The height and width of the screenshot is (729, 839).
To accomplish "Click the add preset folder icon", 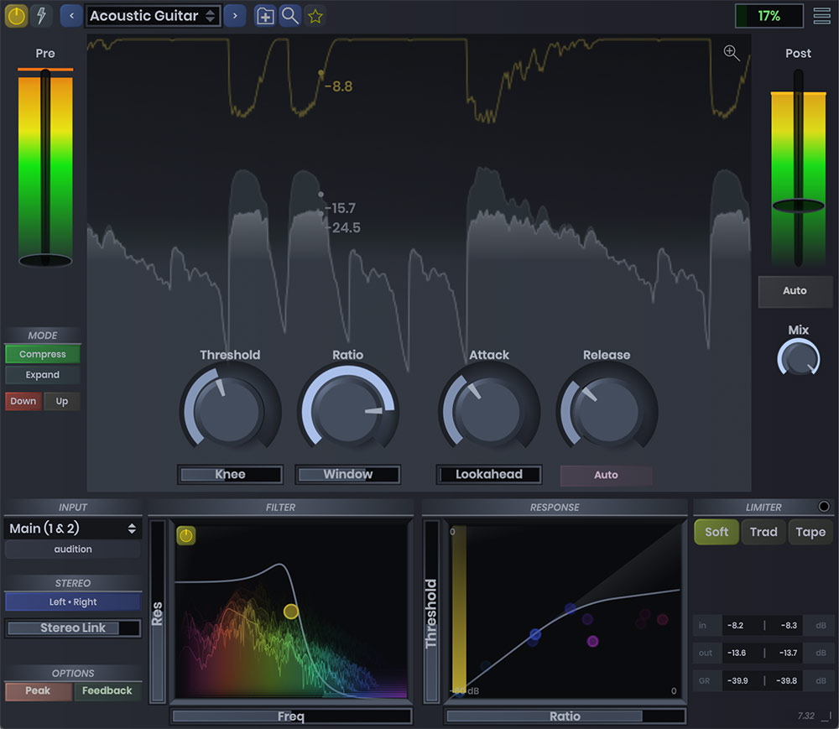I will click(x=265, y=15).
